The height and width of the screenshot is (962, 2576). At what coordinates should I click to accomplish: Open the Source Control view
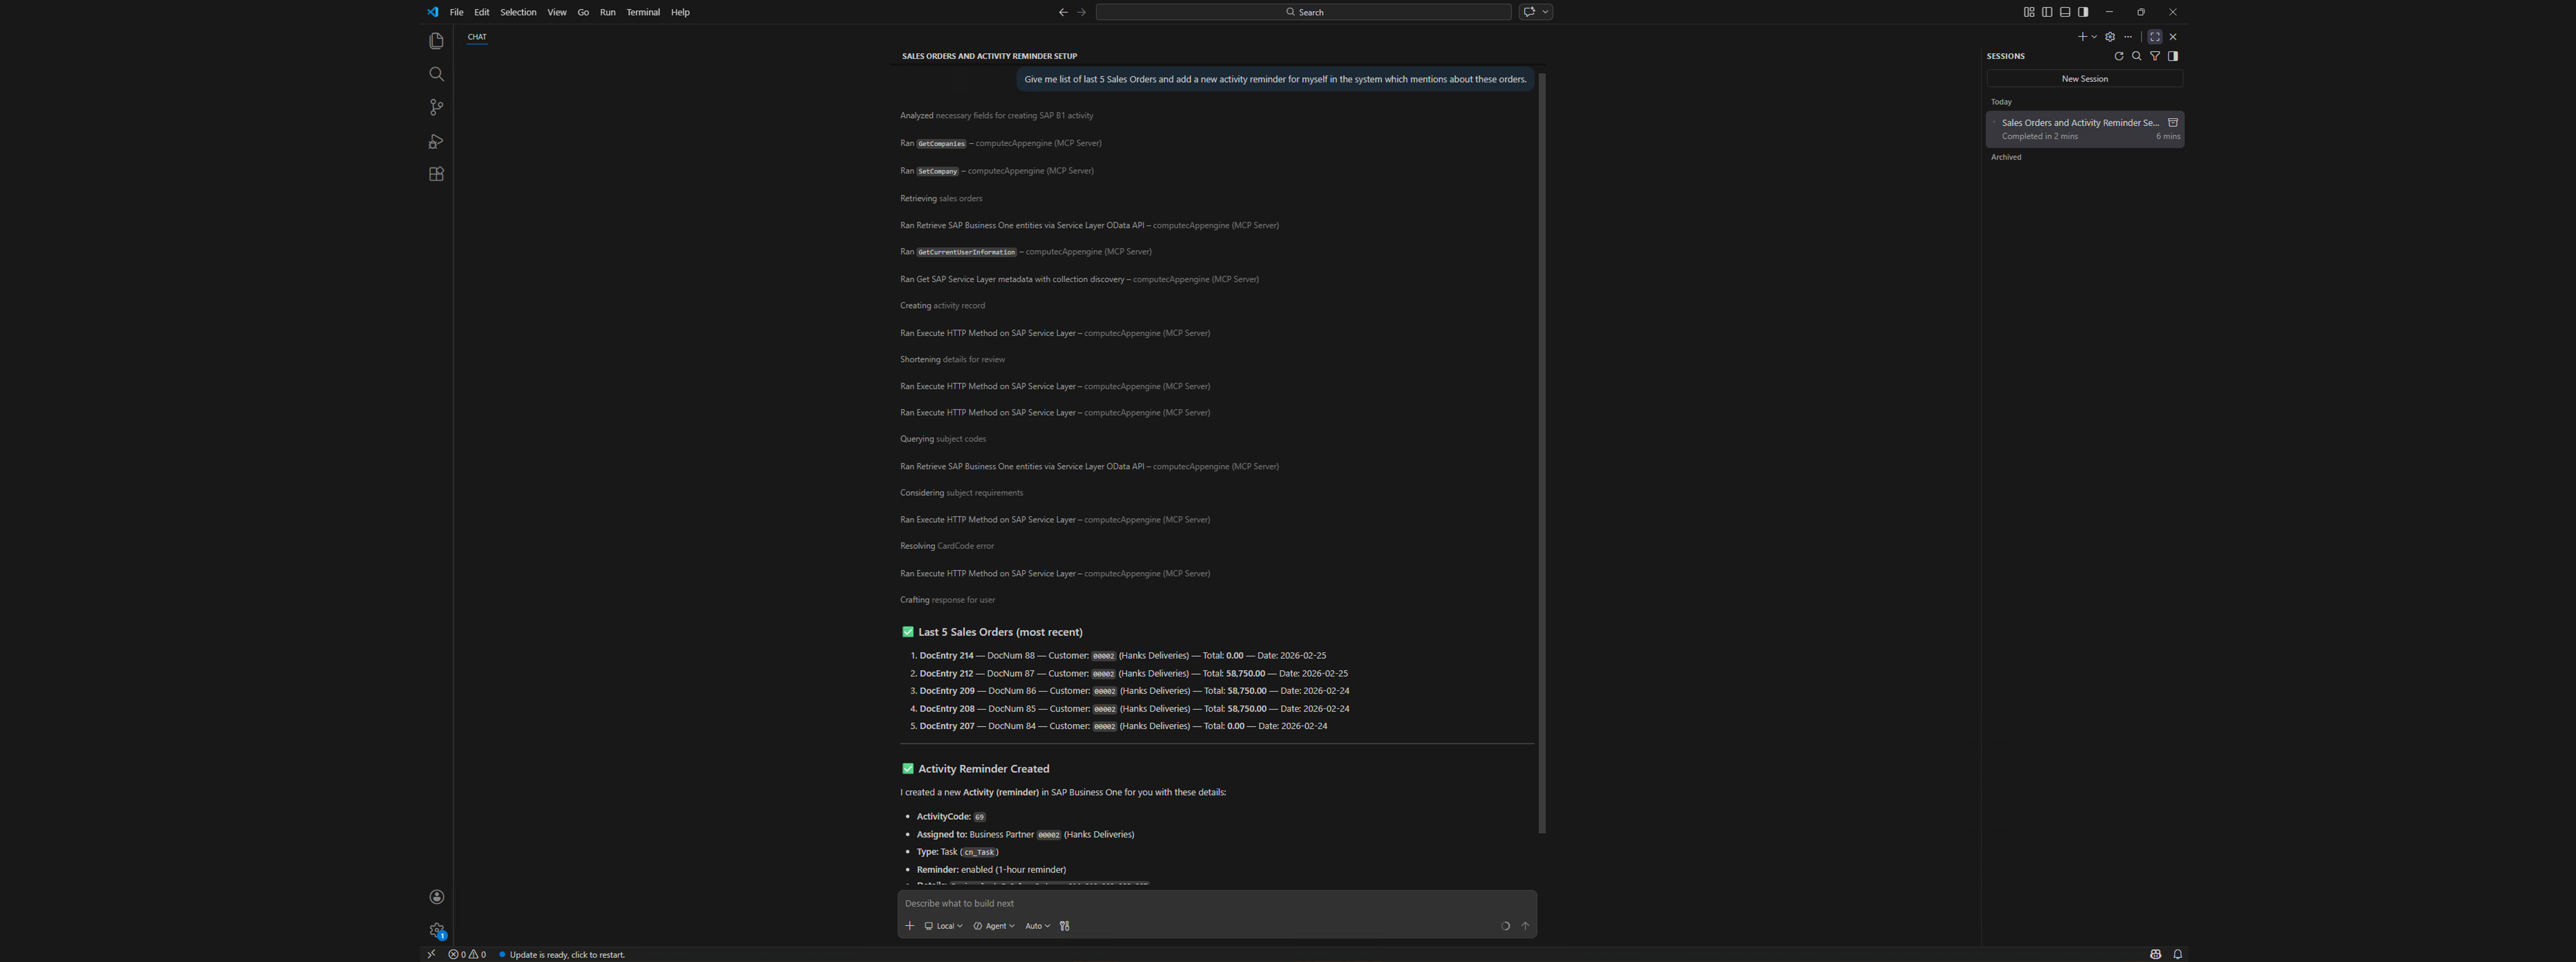click(x=436, y=107)
